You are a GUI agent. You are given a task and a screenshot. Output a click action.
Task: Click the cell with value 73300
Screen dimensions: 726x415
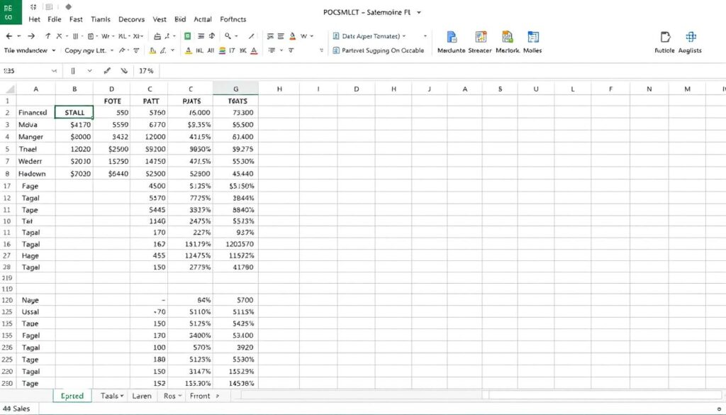pos(235,113)
